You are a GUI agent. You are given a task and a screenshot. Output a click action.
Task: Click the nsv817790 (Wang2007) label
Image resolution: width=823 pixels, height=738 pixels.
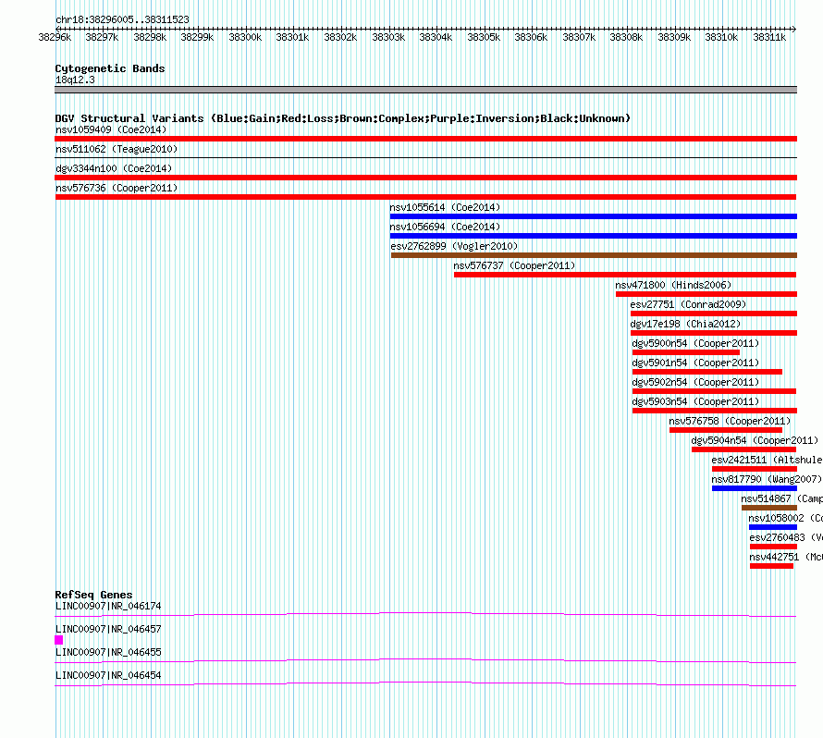[767, 479]
